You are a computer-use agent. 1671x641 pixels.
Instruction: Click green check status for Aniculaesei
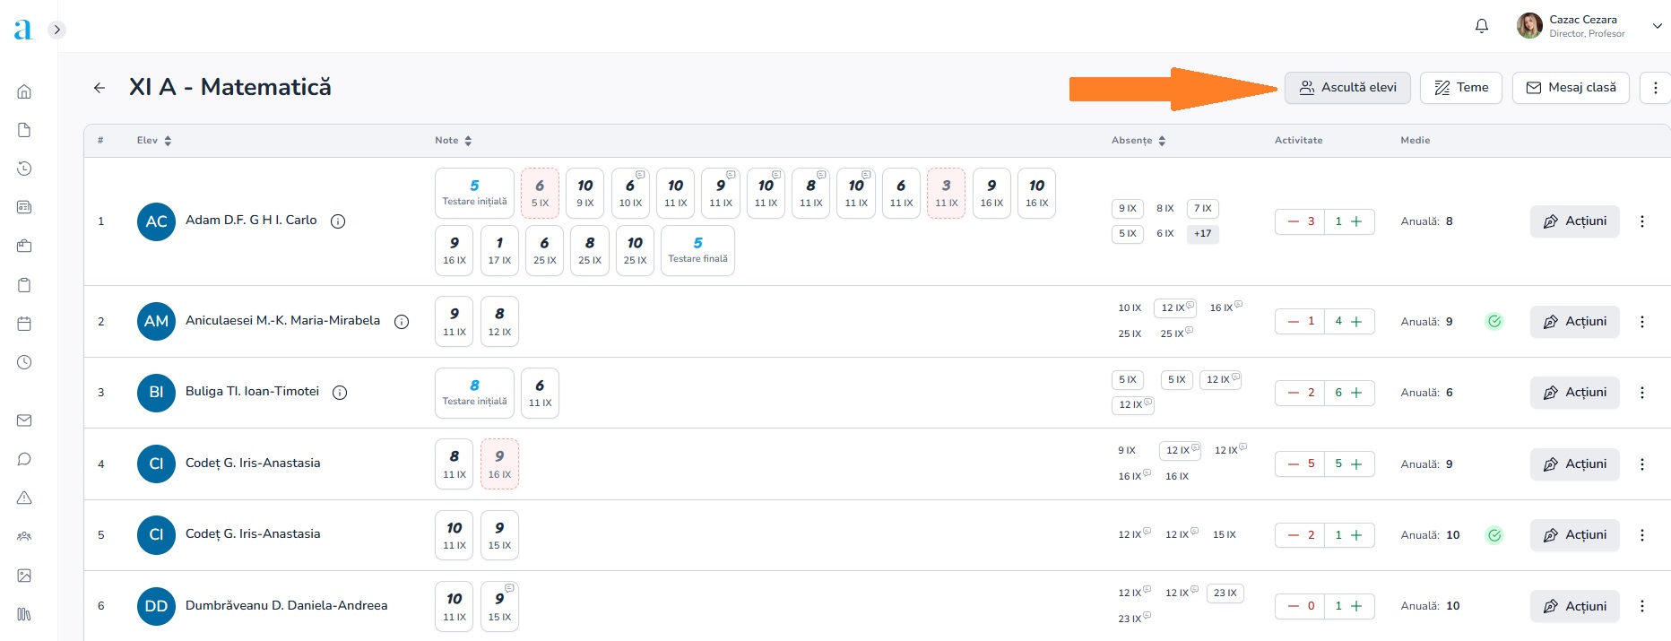pyautogui.click(x=1494, y=321)
